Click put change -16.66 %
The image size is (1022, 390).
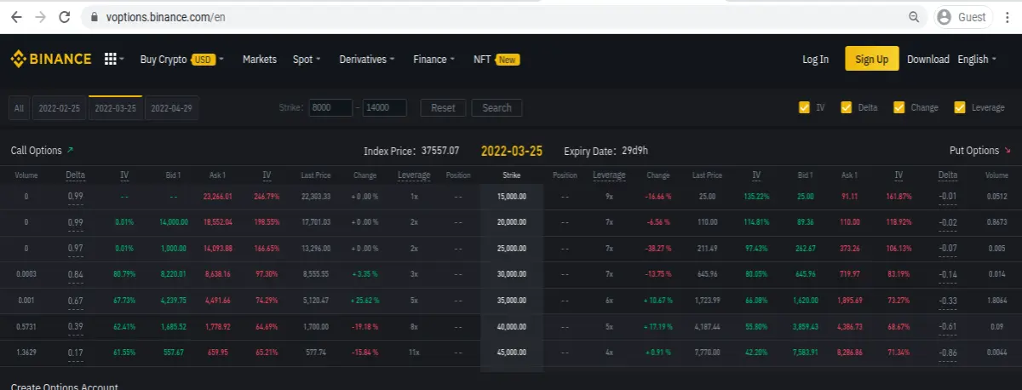click(x=658, y=196)
